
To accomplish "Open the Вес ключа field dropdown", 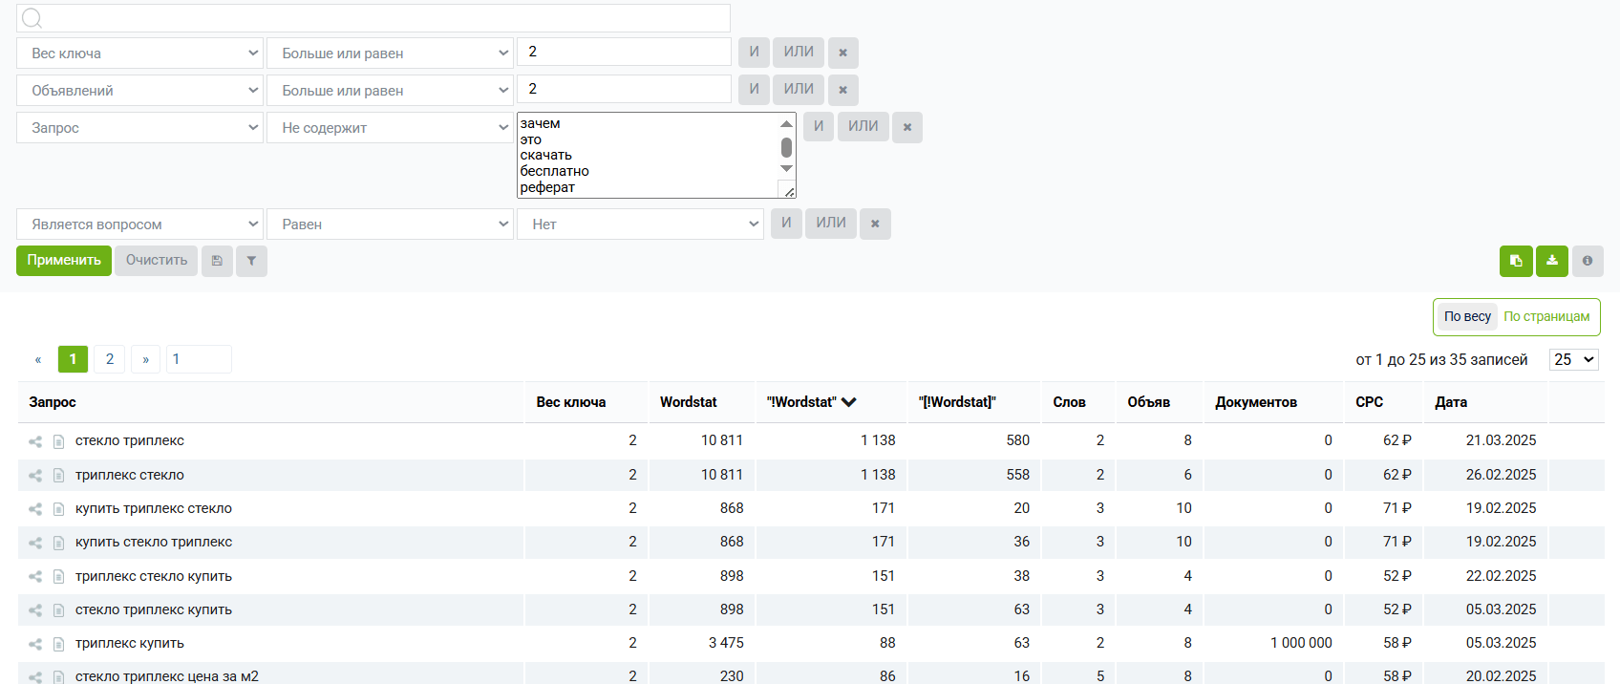I will point(139,53).
